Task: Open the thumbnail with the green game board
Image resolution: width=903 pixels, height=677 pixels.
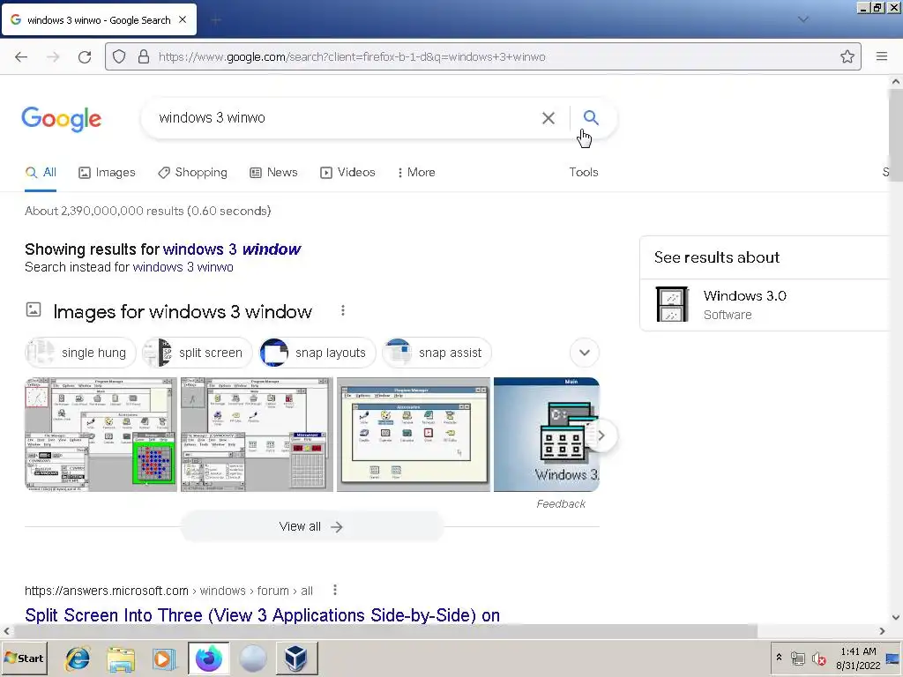Action: 101,435
